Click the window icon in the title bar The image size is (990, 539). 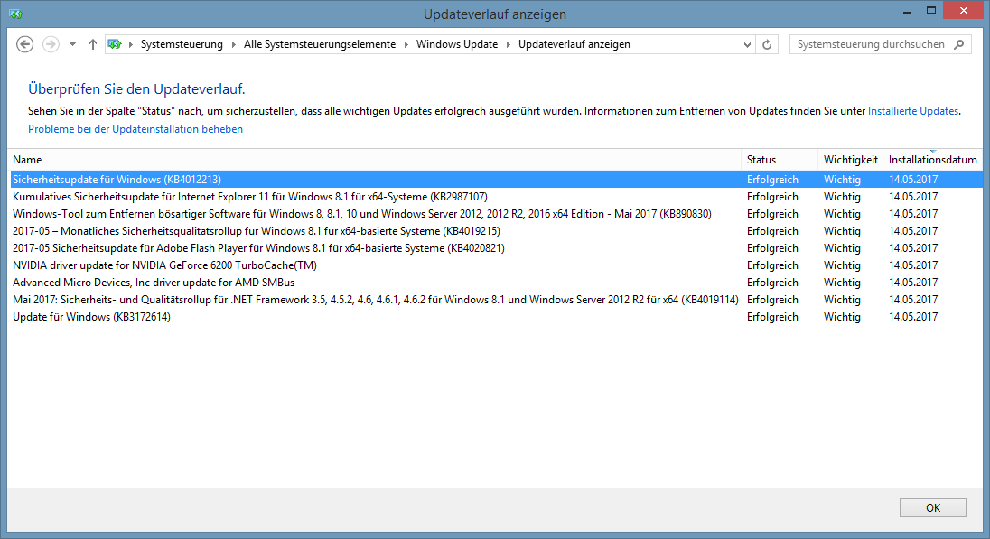(x=16, y=14)
